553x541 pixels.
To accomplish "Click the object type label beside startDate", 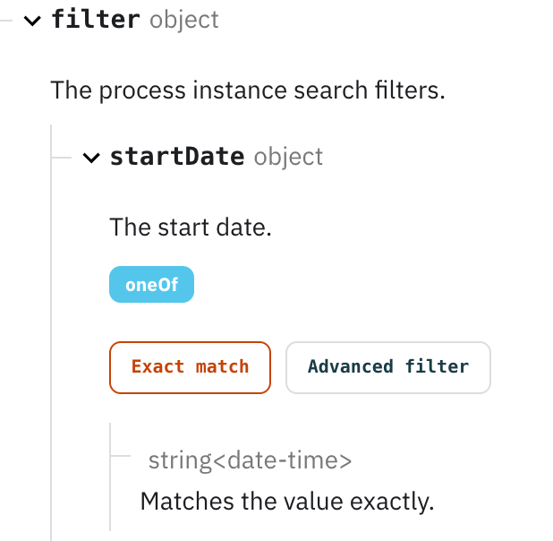I will (288, 157).
